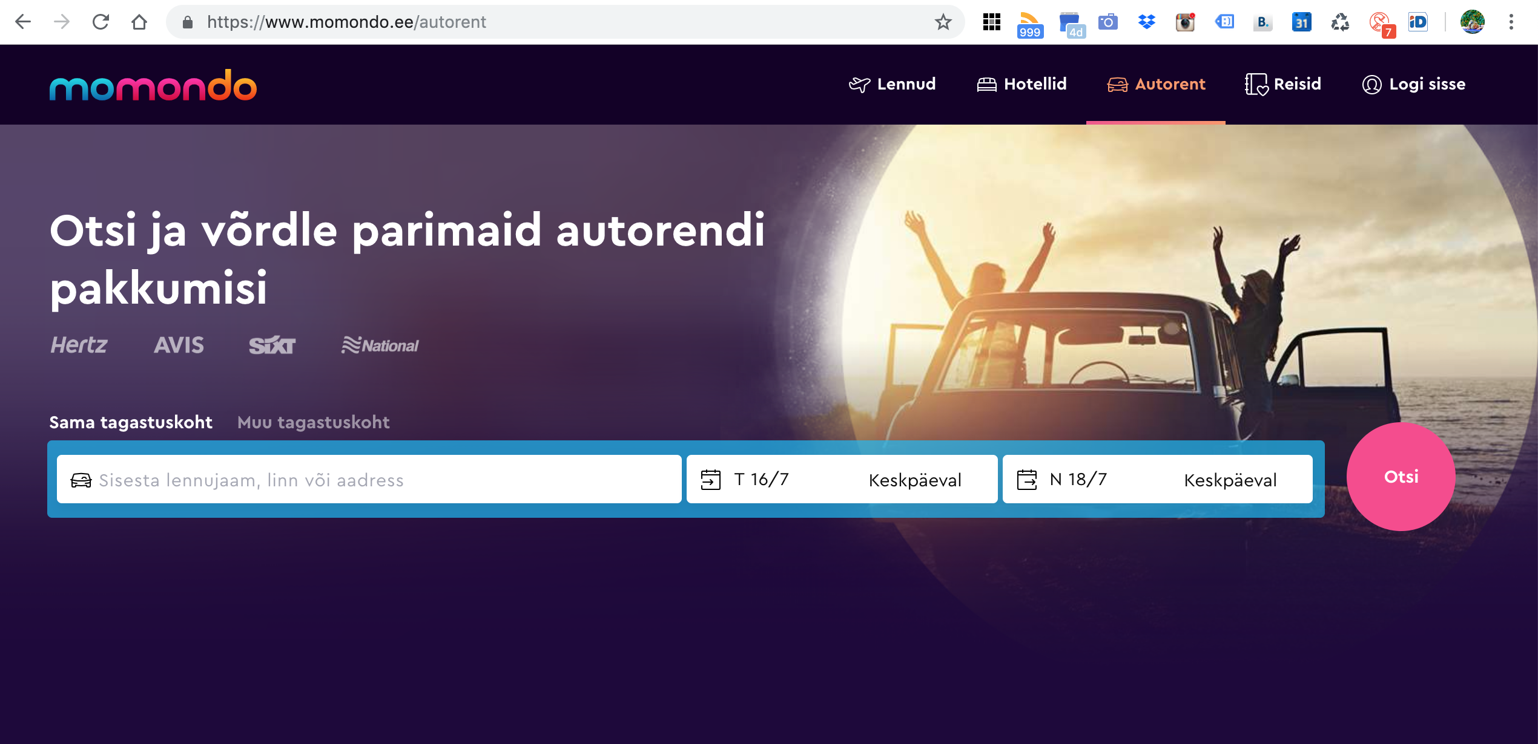Select the Muu tagastuskoht option
This screenshot has height=744, width=1538.
point(314,422)
